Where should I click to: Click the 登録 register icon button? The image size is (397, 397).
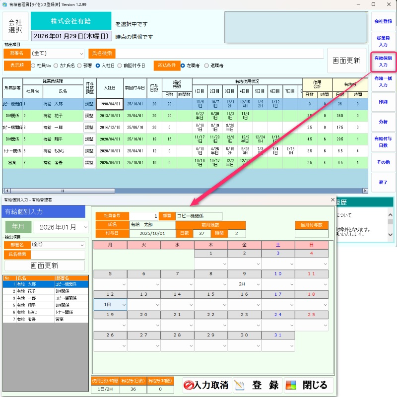pos(257,385)
